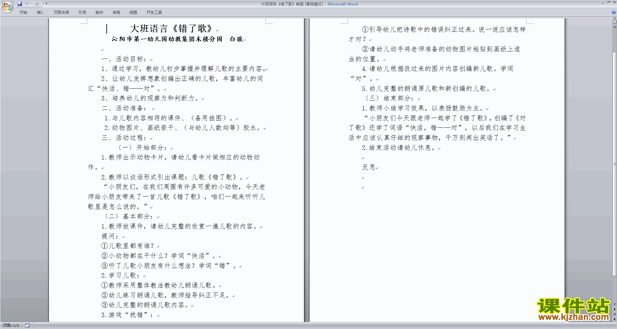The width and height of the screenshot is (617, 329).
Task: Click the heading 三、活动过程：
Action: coord(124,138)
